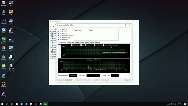Open the Recycle Bin desktop icon

4,3
